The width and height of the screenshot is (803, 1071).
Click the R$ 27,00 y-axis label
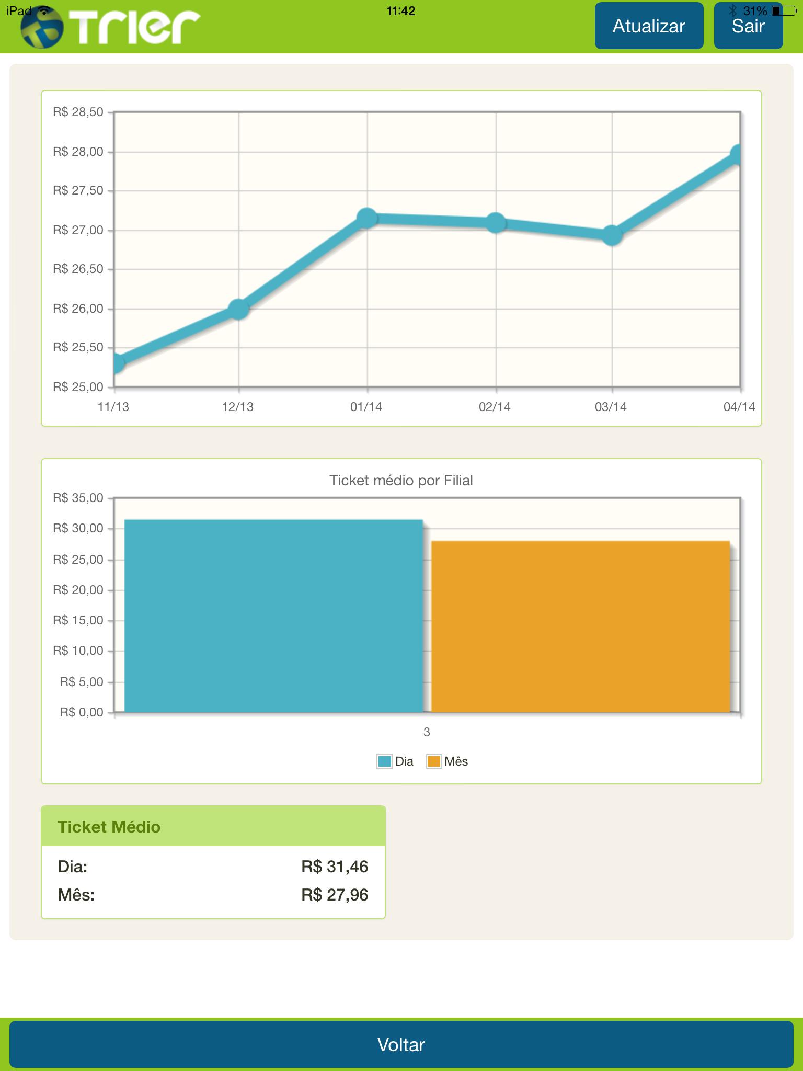[x=78, y=230]
